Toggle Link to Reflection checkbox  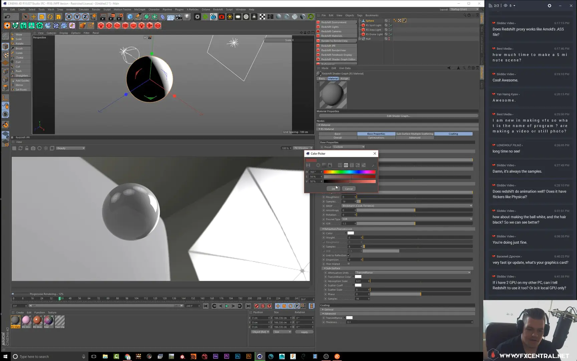(349, 255)
